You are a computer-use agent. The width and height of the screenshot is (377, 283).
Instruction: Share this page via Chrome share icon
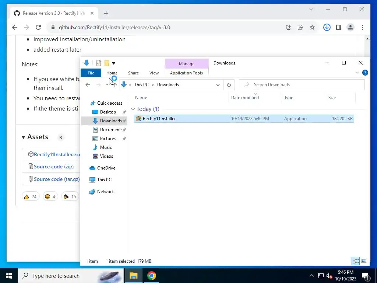coord(300,27)
